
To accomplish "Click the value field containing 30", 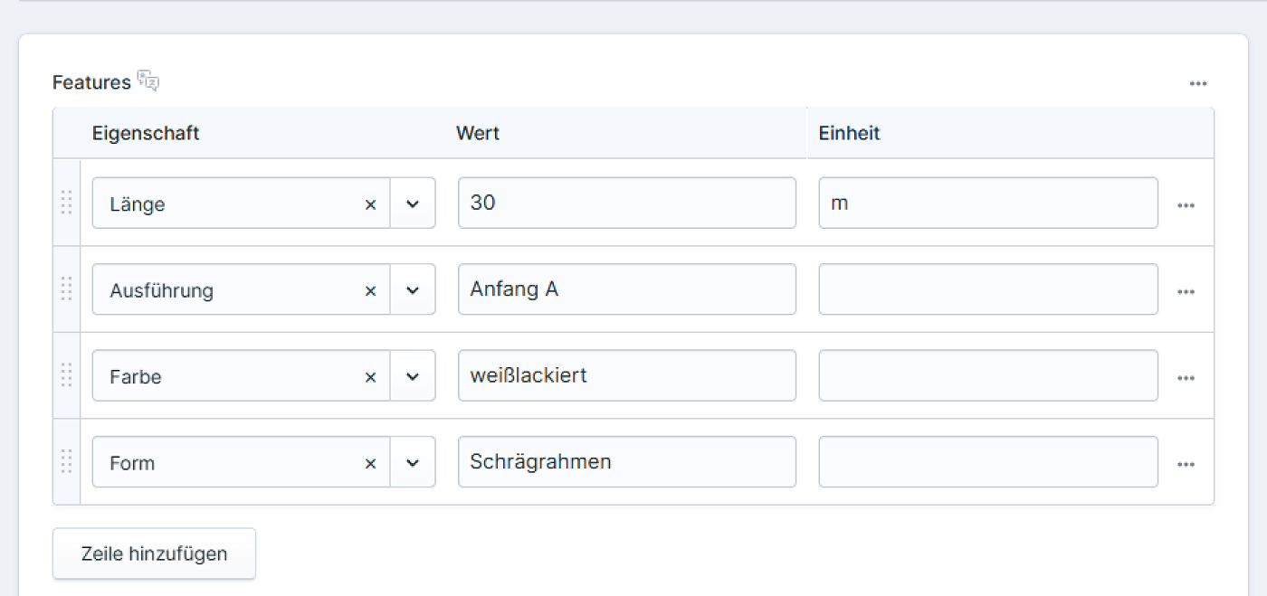I will tap(626, 203).
